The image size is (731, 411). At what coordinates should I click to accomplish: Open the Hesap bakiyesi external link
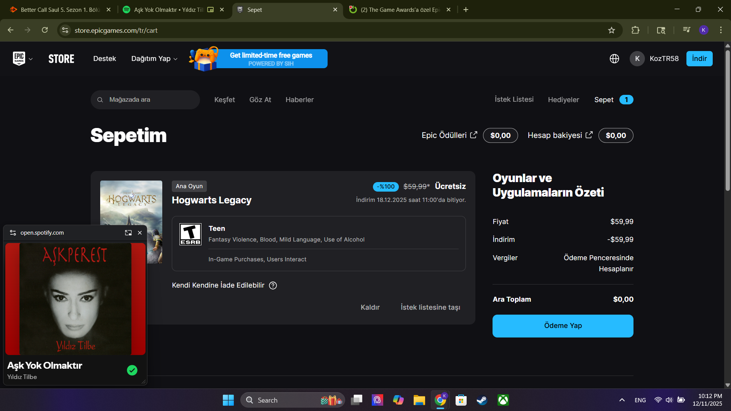tap(560, 135)
